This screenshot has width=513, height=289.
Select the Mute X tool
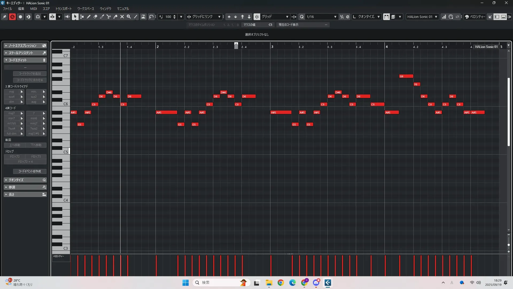pyautogui.click(x=122, y=17)
